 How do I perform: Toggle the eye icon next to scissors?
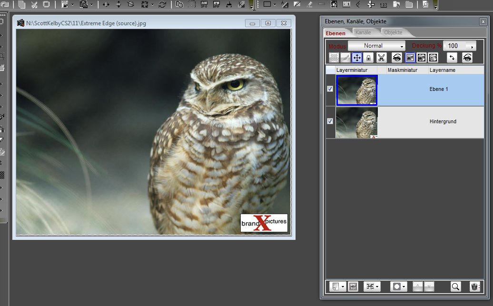click(x=396, y=58)
